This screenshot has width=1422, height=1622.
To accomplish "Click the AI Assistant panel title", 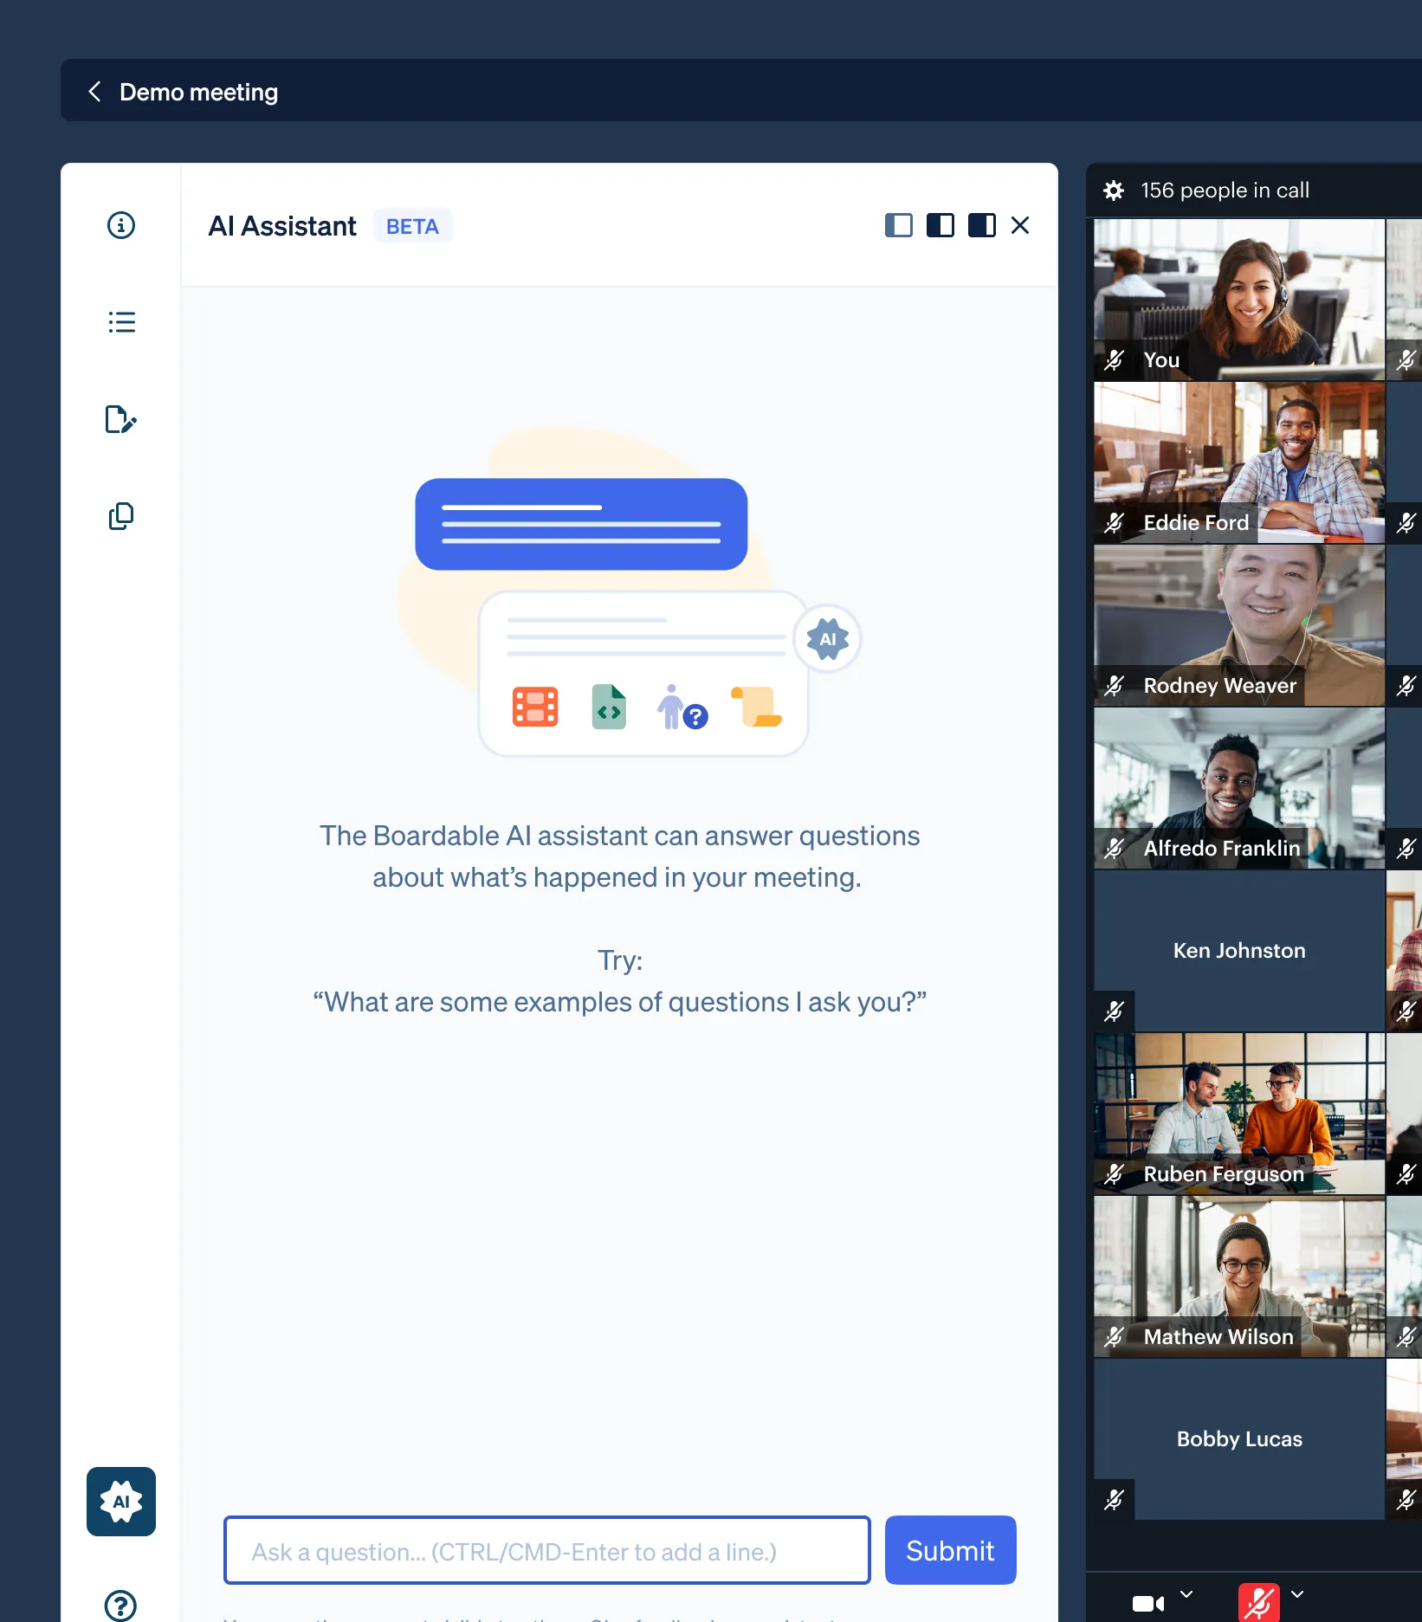I will (x=282, y=226).
